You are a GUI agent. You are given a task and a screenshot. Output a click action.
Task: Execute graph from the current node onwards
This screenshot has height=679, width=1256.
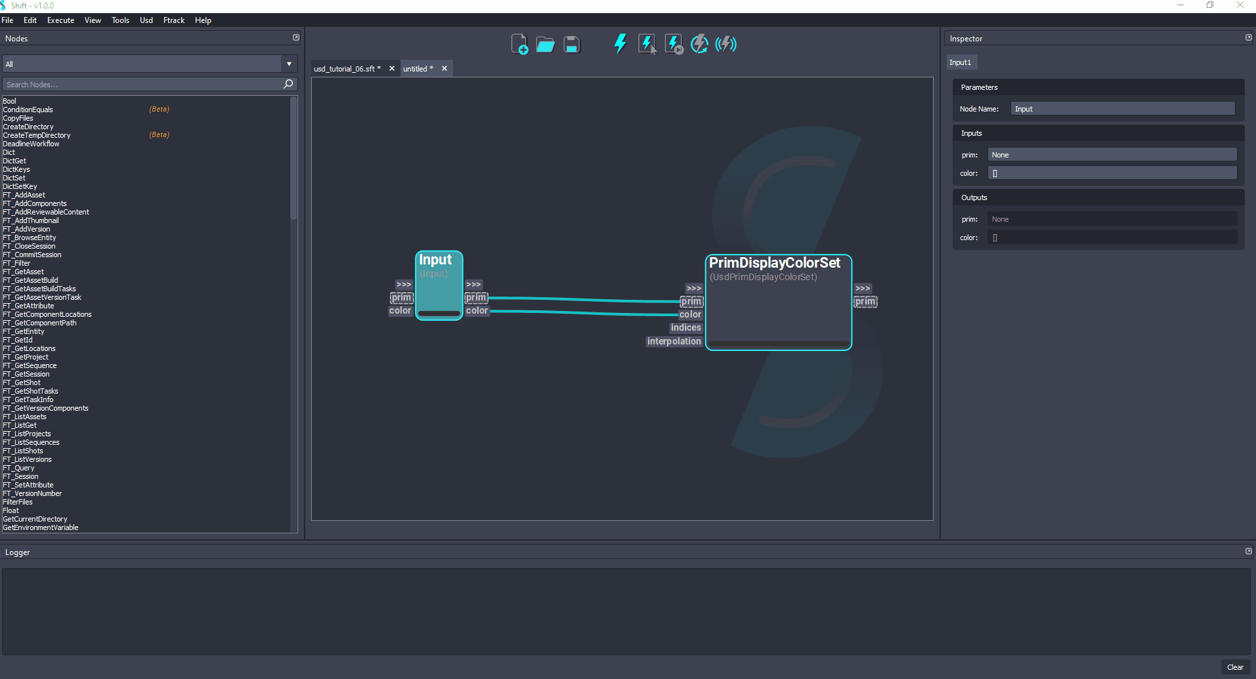[x=674, y=43]
